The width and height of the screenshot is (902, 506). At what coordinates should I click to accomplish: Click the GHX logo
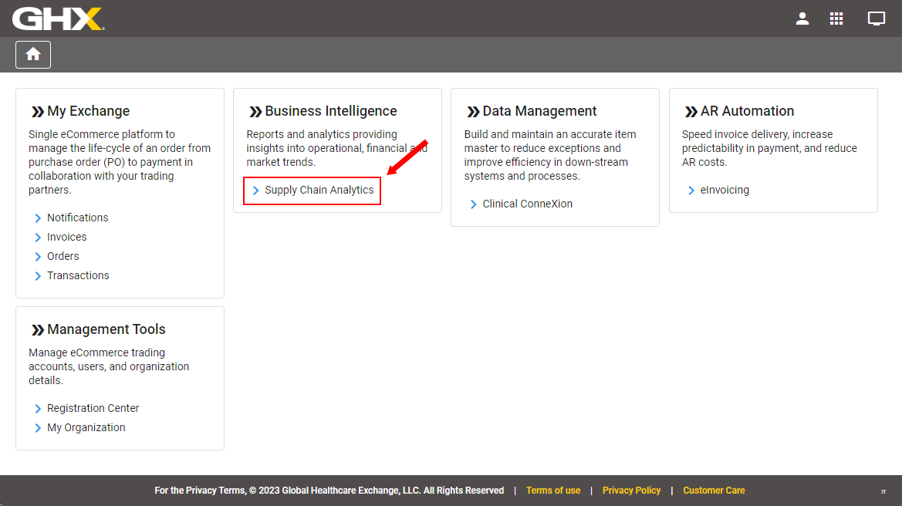pyautogui.click(x=58, y=19)
